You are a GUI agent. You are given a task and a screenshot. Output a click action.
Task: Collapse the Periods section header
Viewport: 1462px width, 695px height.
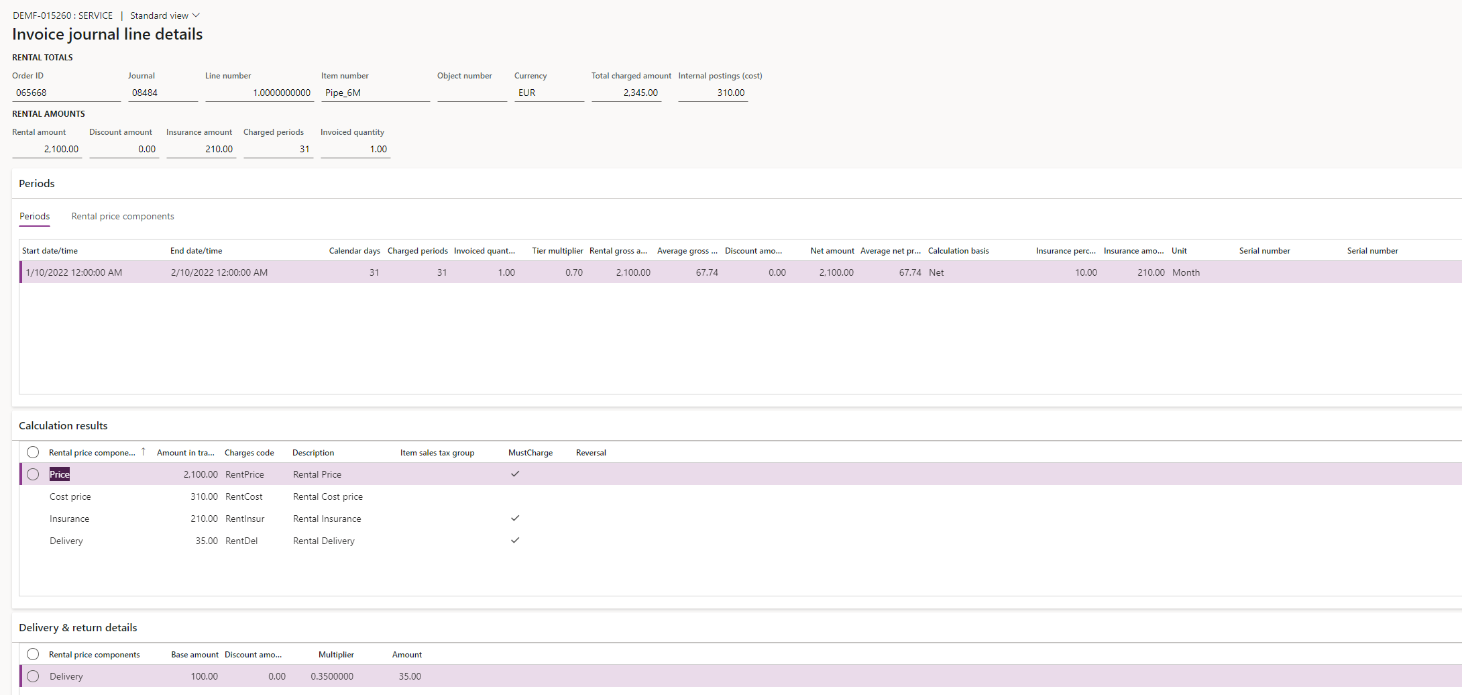37,183
